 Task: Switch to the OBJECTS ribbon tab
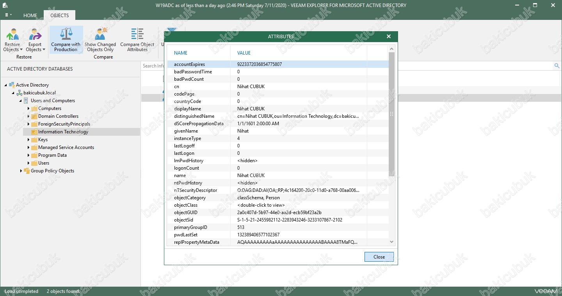point(59,16)
